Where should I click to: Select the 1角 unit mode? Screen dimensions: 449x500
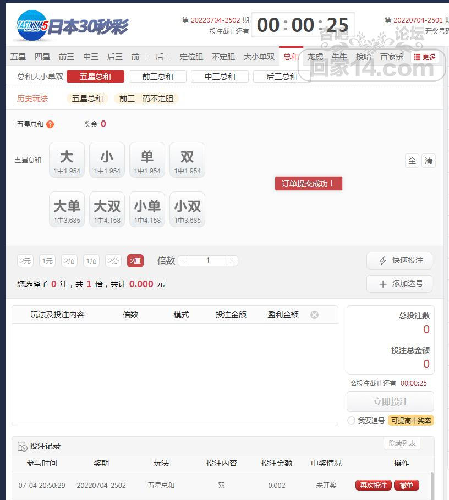pos(91,261)
